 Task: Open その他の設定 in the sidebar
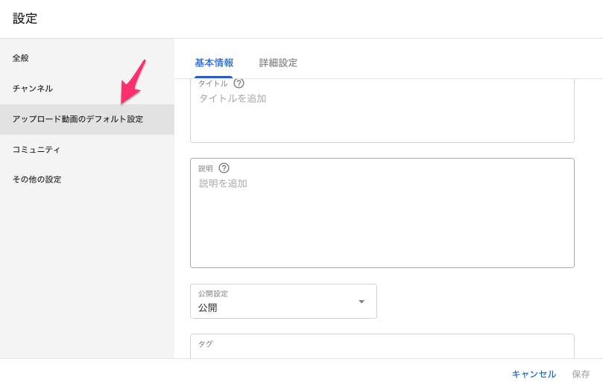(37, 179)
